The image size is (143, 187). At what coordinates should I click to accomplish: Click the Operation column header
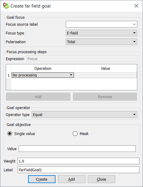(43, 68)
